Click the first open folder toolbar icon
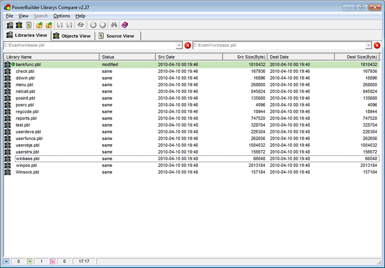 (x=40, y=25)
